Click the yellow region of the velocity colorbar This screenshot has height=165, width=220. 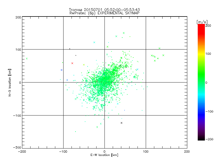pyautogui.click(x=201, y=54)
